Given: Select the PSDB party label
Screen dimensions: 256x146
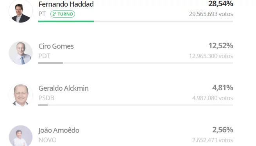Looking at the screenshot, I should 47,98.
